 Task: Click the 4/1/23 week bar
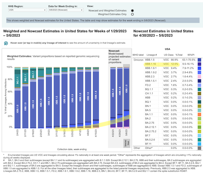pos(80,98)
